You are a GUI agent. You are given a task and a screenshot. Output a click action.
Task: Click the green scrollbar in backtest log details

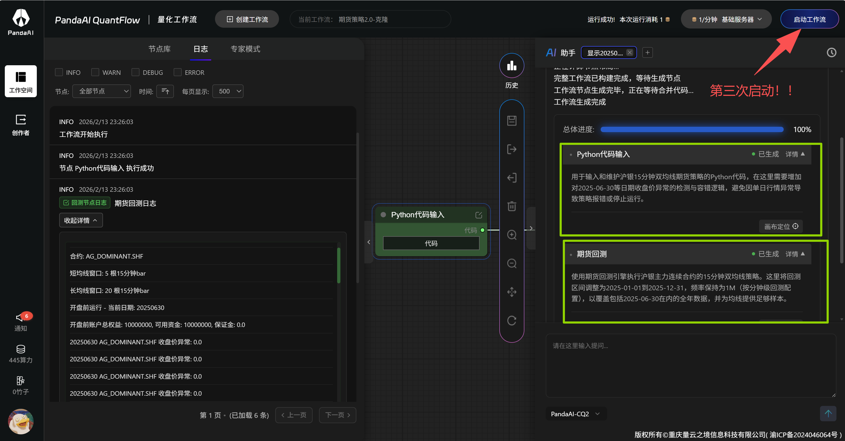pos(338,265)
